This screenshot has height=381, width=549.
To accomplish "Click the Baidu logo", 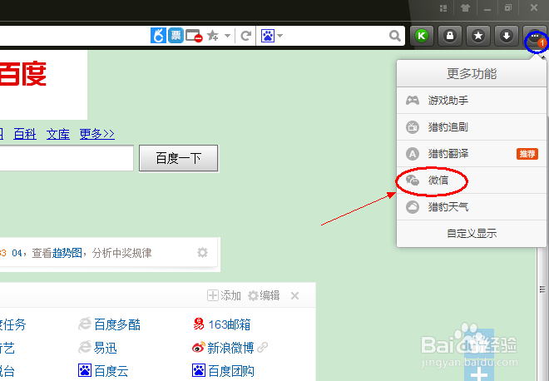I will [23, 74].
